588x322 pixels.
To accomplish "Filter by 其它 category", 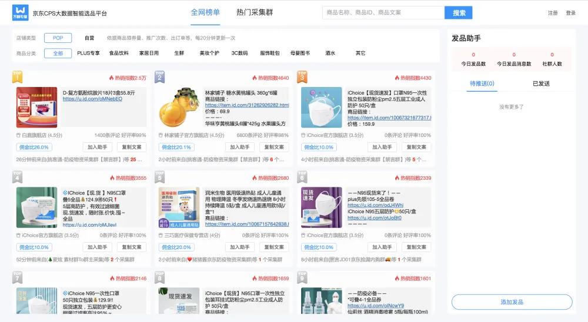I will tap(360, 53).
